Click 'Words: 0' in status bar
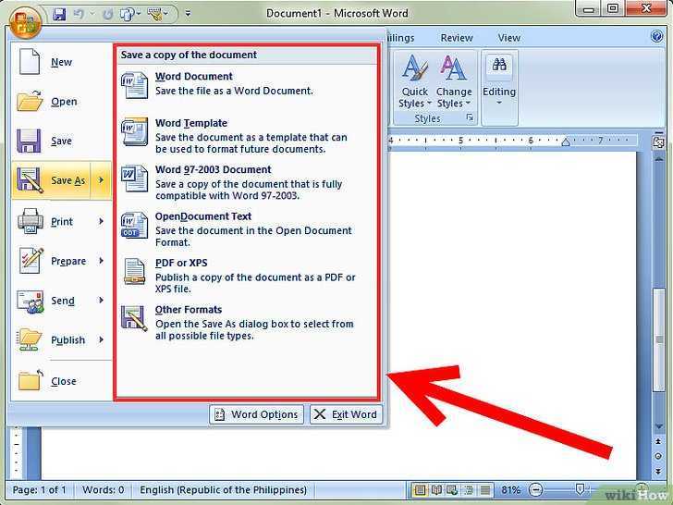The width and height of the screenshot is (673, 505). 103,490
